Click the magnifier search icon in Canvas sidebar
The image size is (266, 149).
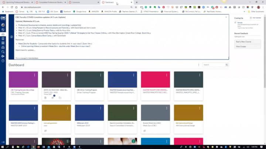pyautogui.click(x=3, y=52)
